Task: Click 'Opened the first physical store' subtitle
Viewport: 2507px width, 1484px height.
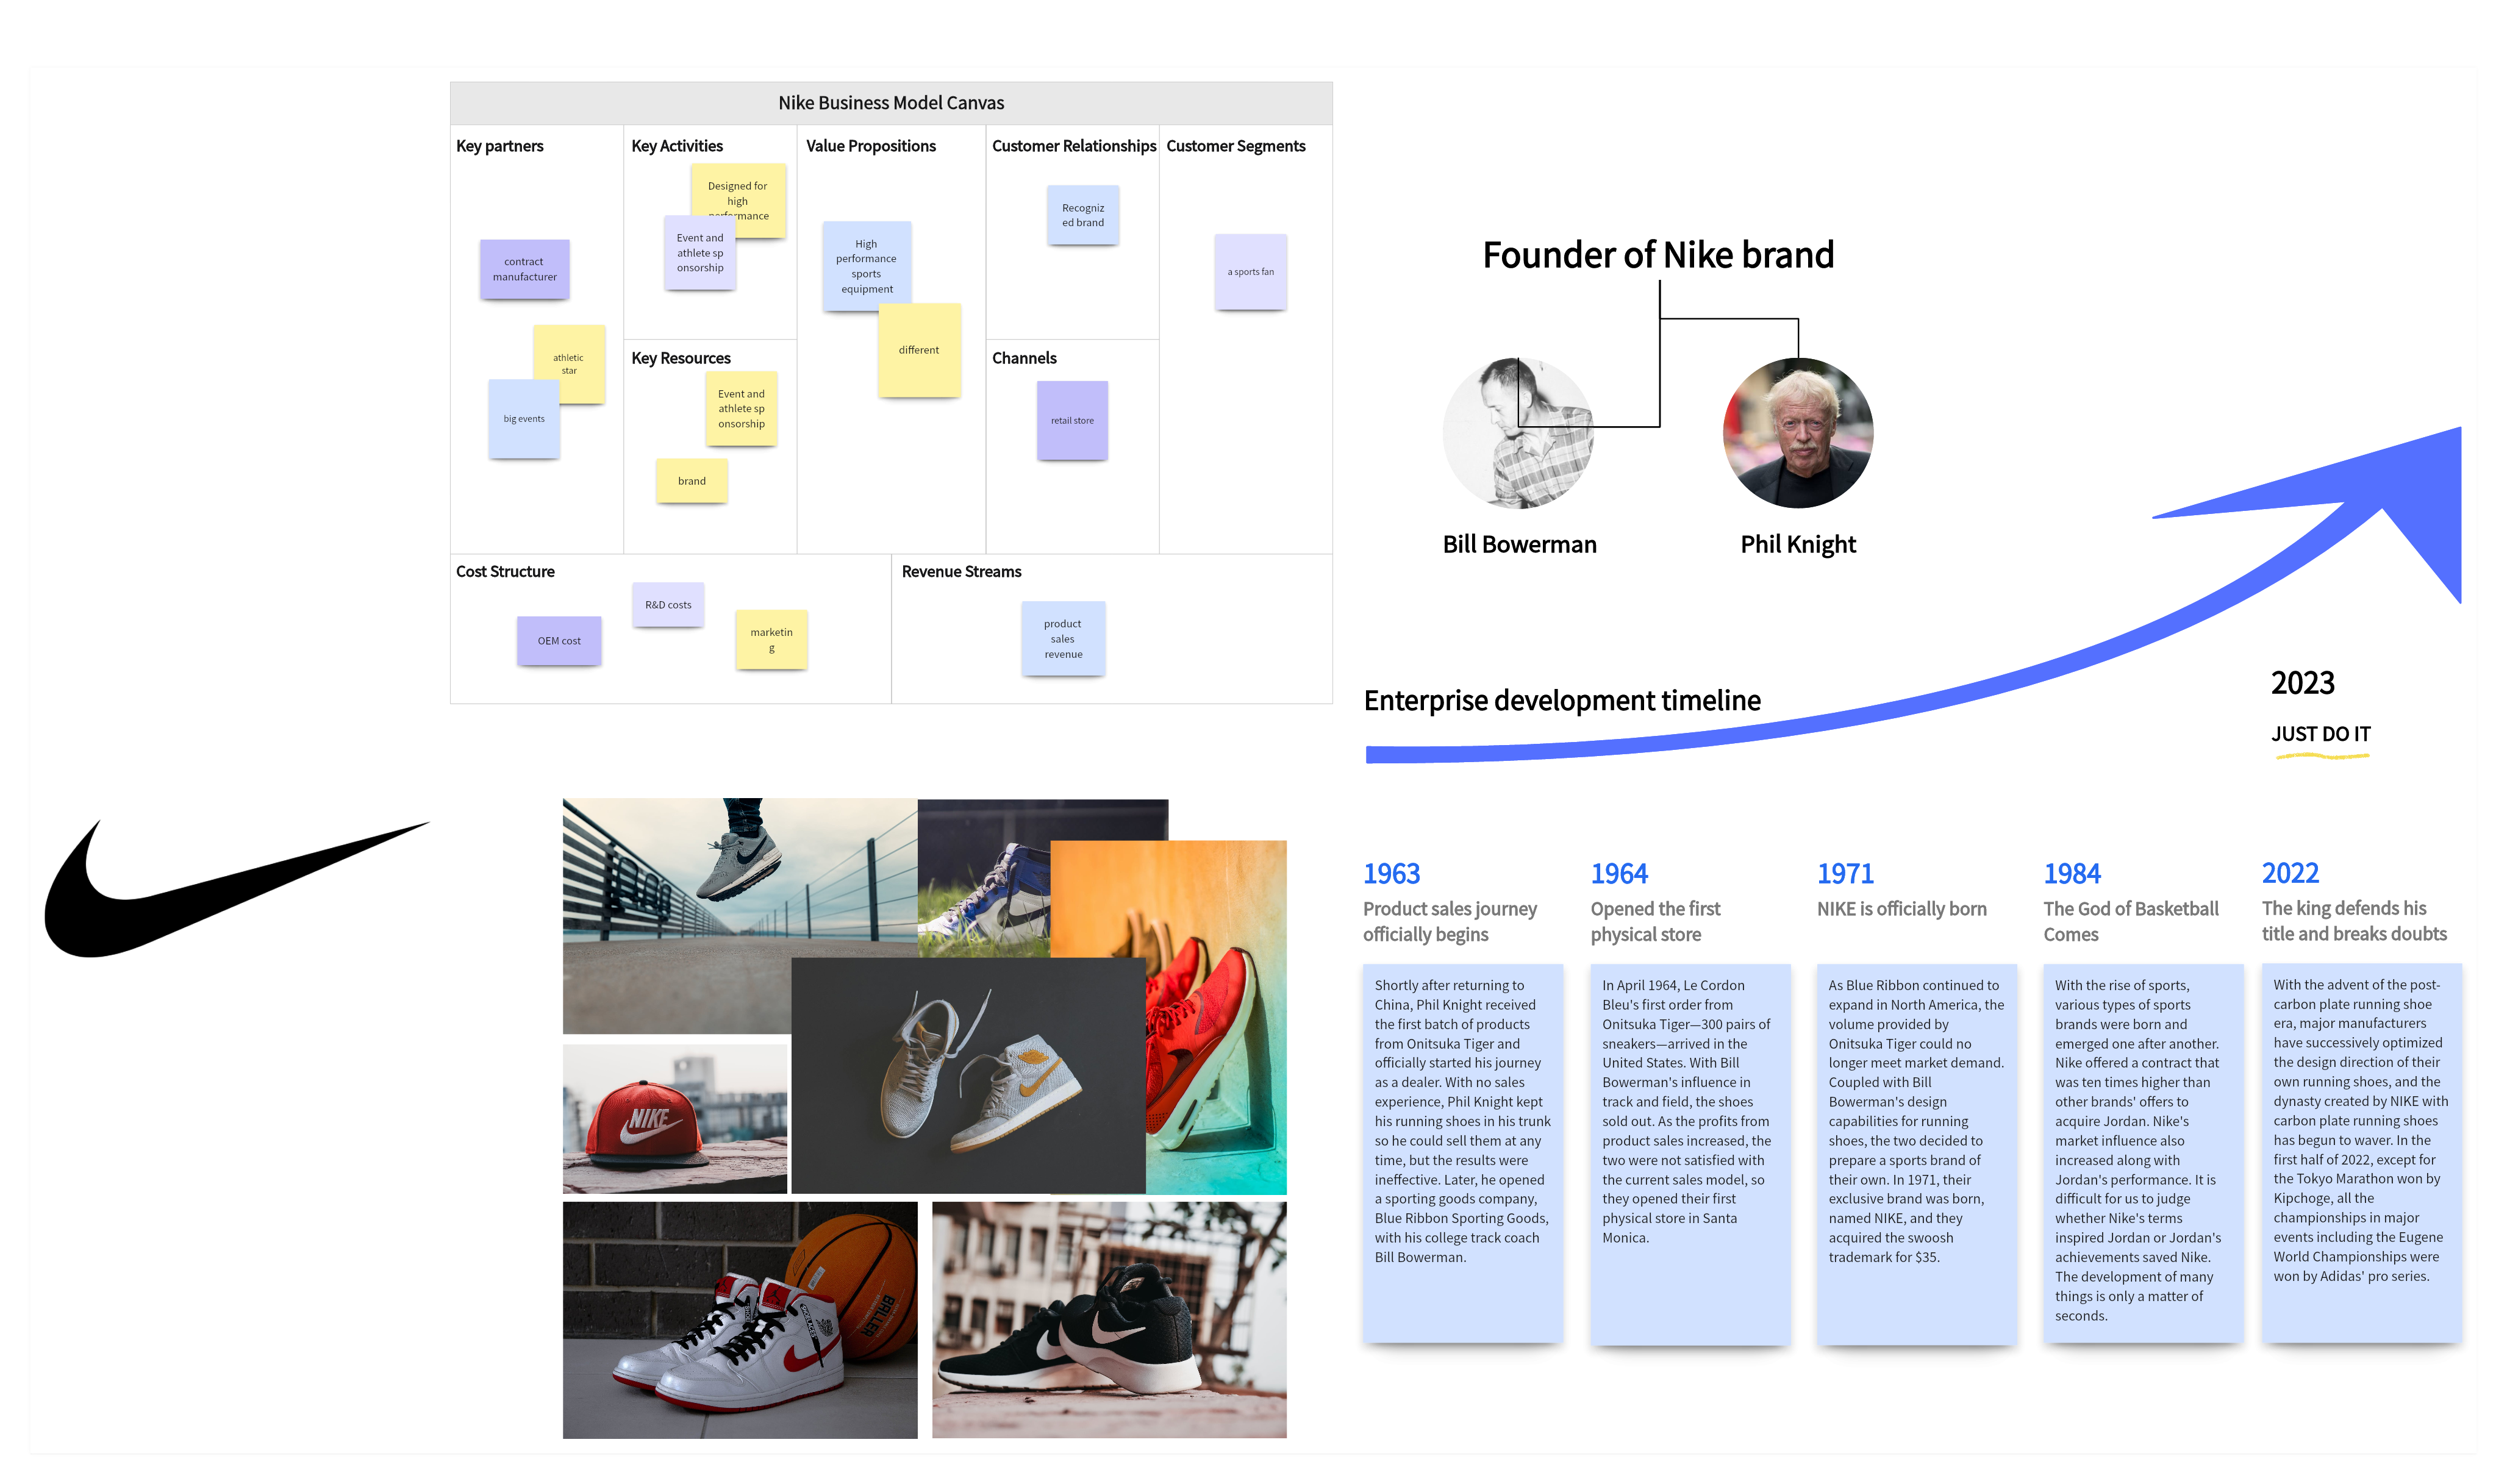Action: (1656, 922)
